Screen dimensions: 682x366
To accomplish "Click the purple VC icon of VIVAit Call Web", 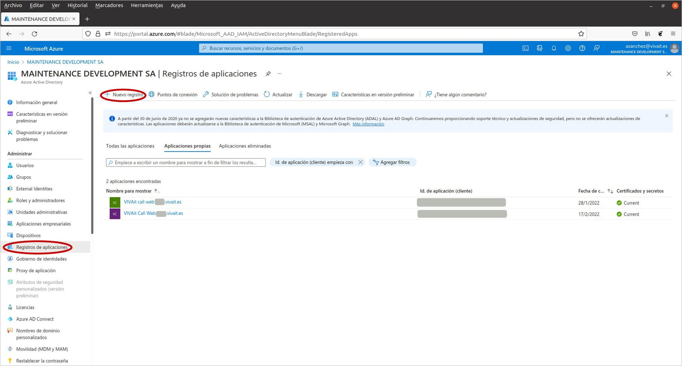I will 115,214.
